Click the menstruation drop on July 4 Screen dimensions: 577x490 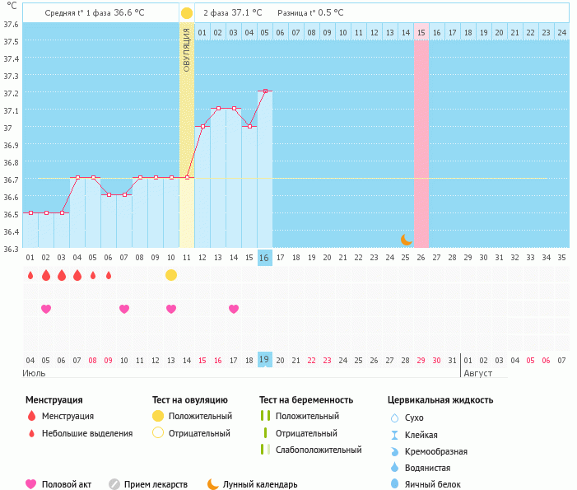click(x=30, y=275)
